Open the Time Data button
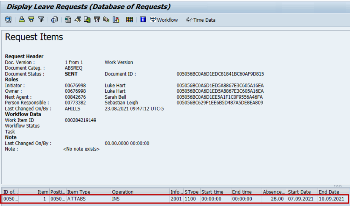 pyautogui.click(x=201, y=20)
